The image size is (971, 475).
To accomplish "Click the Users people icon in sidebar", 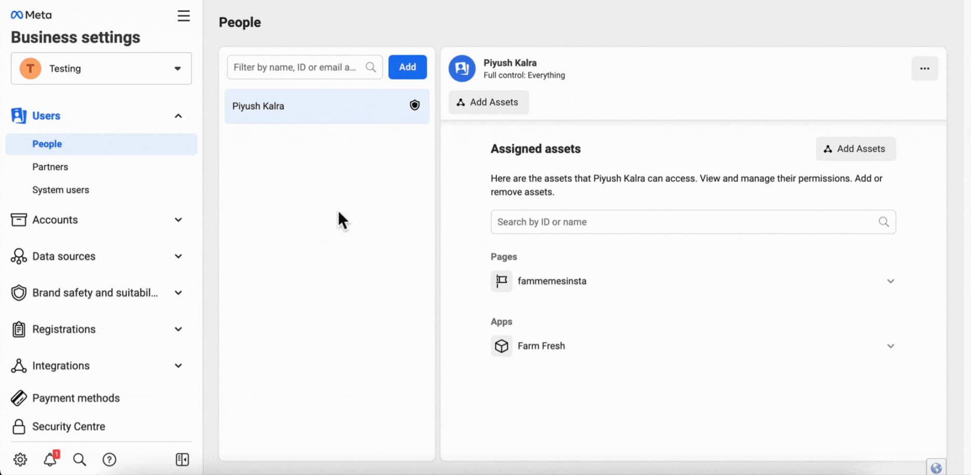I will point(19,116).
